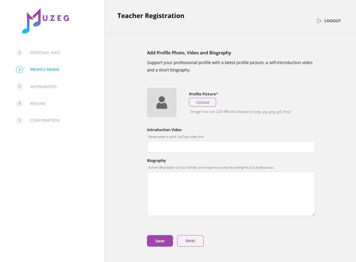Open the Personal Info step
356x262 pixels.
coord(45,53)
